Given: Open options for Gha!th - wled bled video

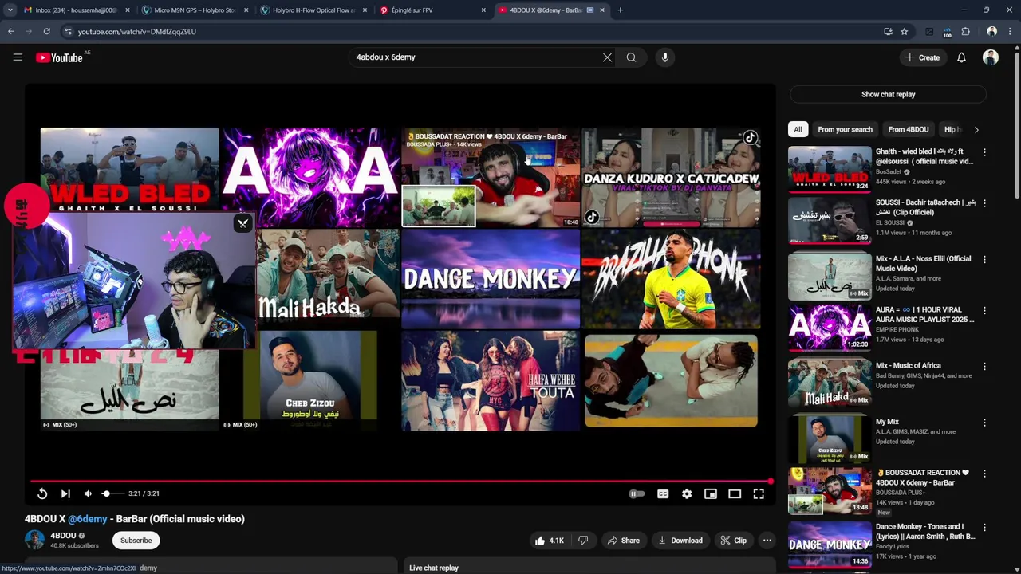Looking at the screenshot, I should (984, 152).
